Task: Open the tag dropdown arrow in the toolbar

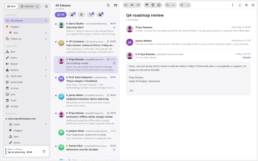Action: pyautogui.click(x=174, y=5)
